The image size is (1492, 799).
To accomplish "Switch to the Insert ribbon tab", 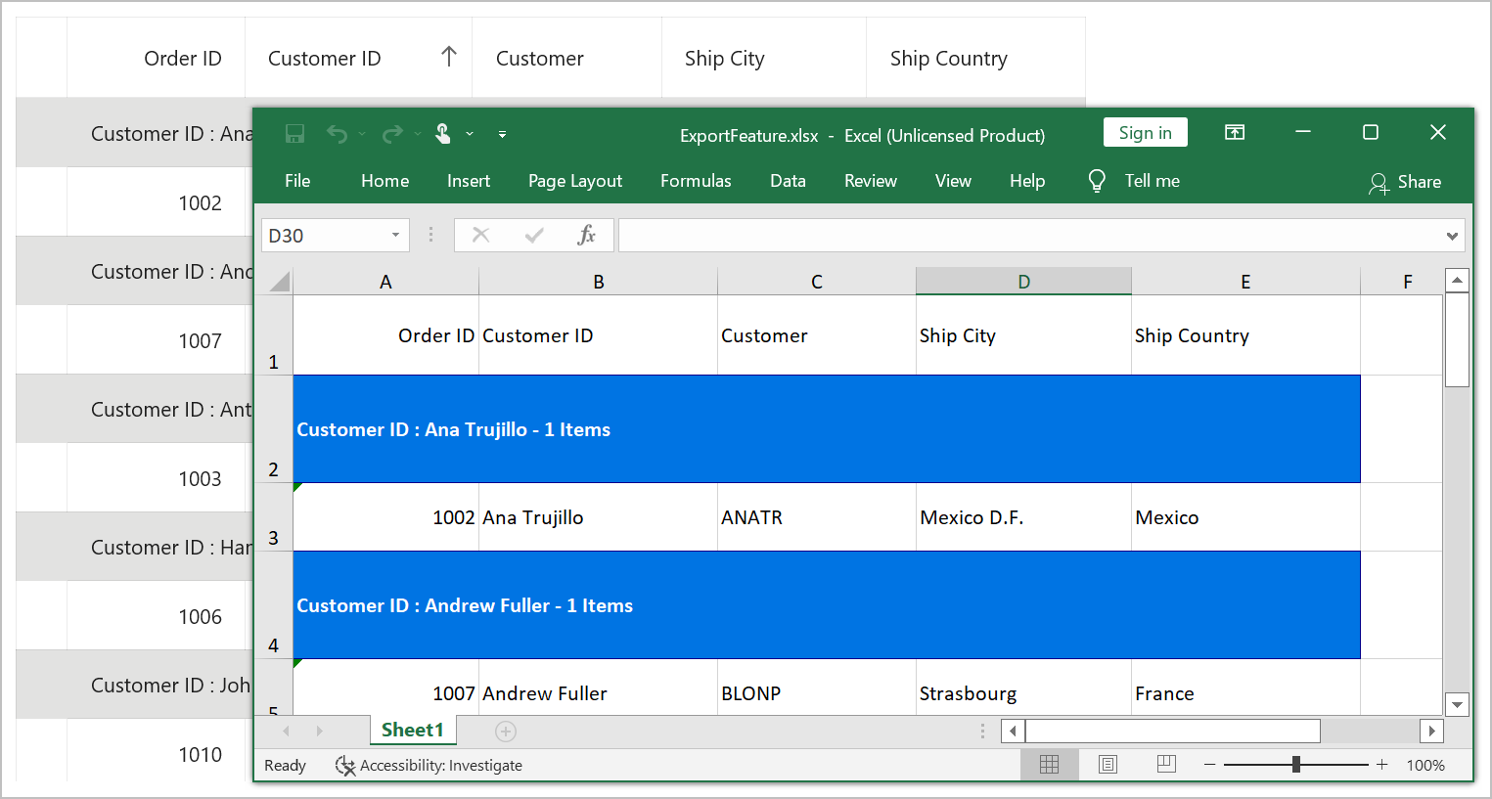I will (469, 181).
